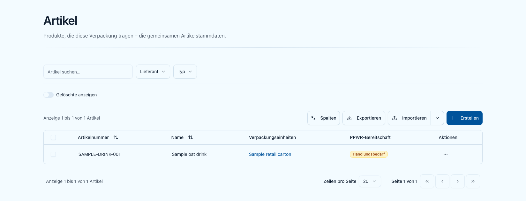Screen dimensions: 526x201
Task: Go to the next page arrow
Action: (x=458, y=181)
